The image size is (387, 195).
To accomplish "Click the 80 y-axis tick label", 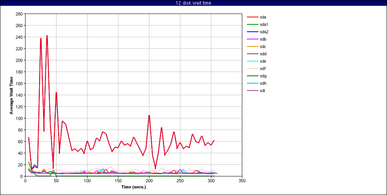I will [x=21, y=130].
